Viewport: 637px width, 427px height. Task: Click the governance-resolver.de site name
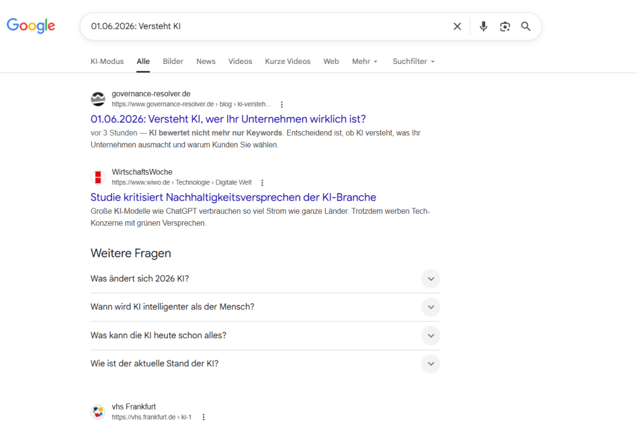pyautogui.click(x=151, y=94)
